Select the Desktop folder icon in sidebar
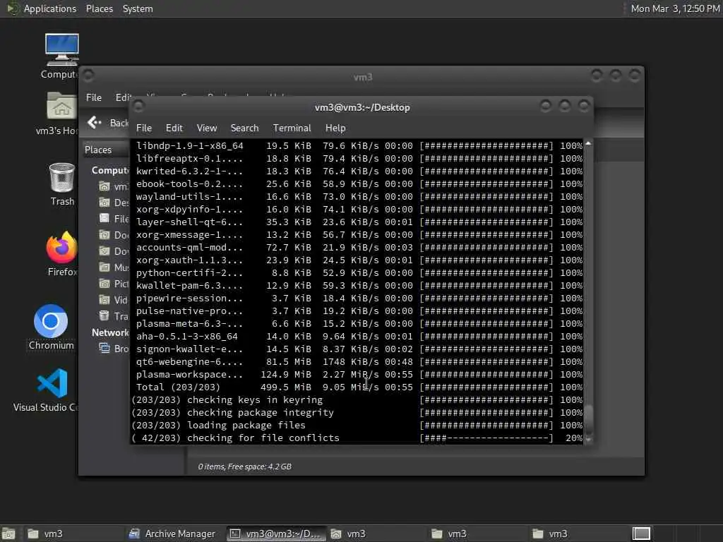Viewport: 723px width, 542px height. 104,202
